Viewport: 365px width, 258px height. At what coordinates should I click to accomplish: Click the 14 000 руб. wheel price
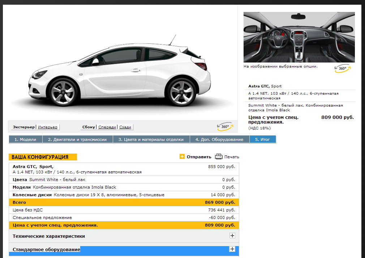(x=223, y=195)
